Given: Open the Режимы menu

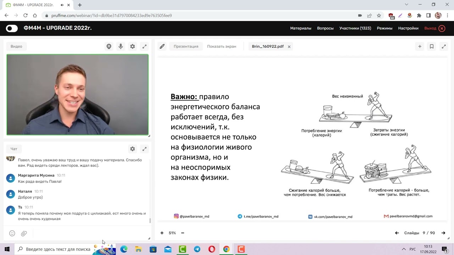Looking at the screenshot, I should (x=384, y=28).
